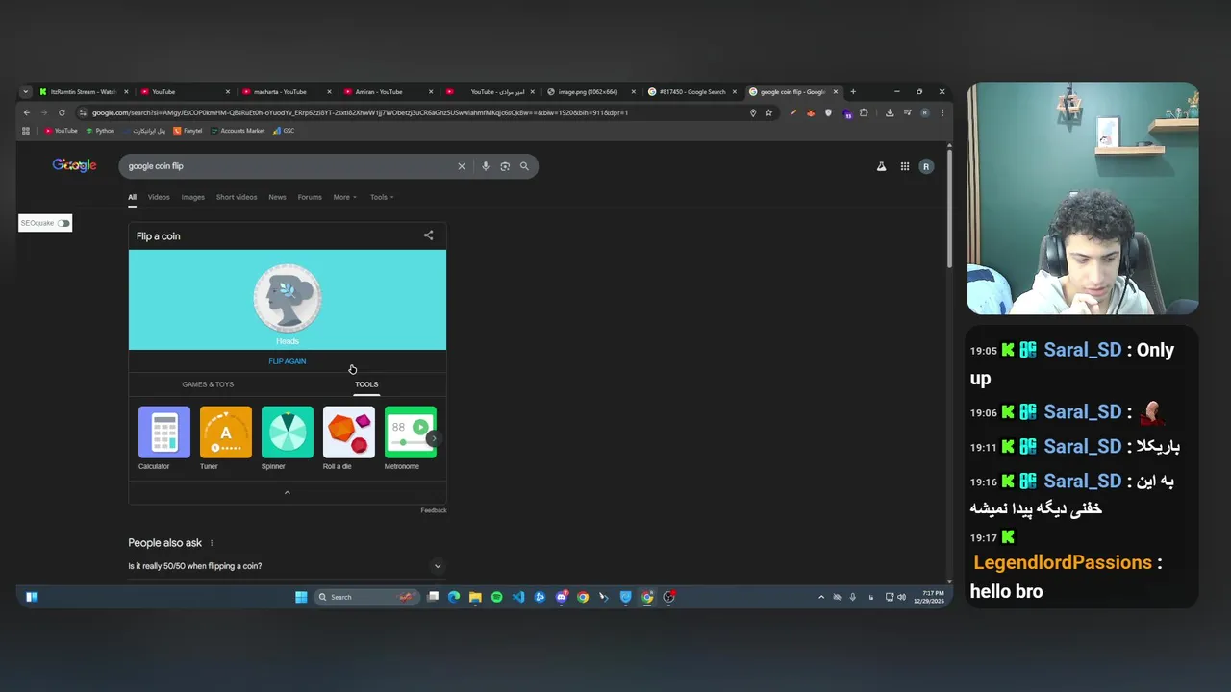
Task: Toggle the SEOquake switch
Action: click(x=63, y=223)
